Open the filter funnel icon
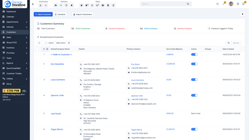Image resolution: width=249 pixels, height=140 pixels. (x=242, y=15)
